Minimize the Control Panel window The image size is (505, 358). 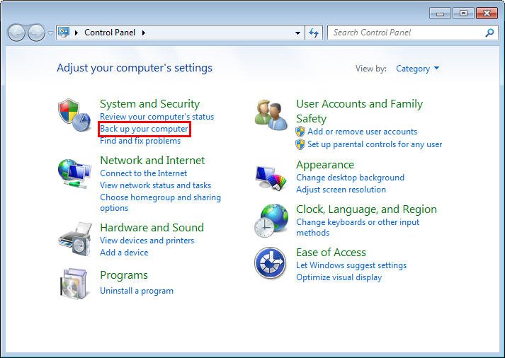(440, 13)
